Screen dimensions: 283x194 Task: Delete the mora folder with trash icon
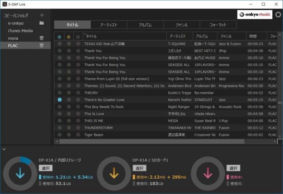pos(41,38)
